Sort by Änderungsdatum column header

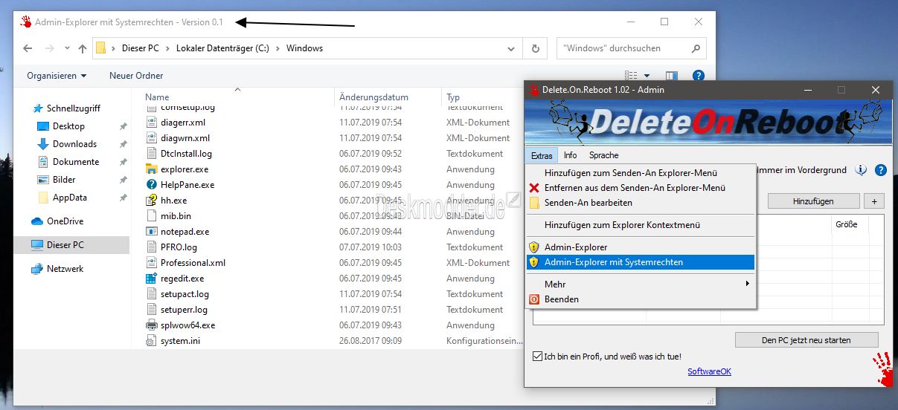click(373, 97)
